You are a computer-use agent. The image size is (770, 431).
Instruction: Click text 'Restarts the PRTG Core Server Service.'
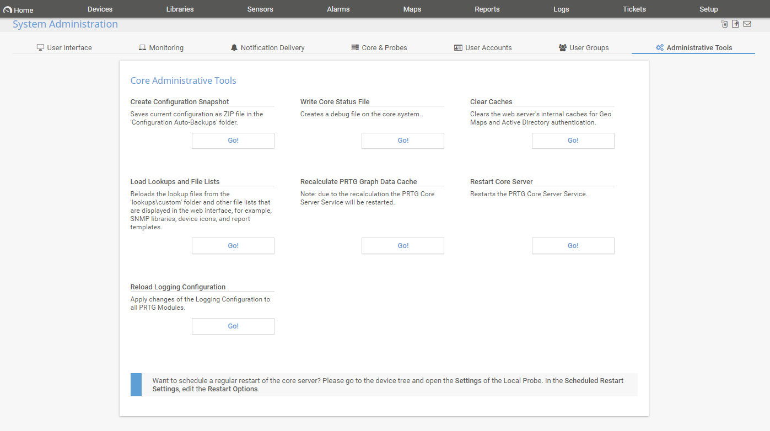click(x=529, y=194)
